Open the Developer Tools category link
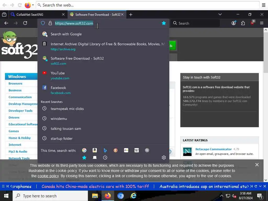The height and width of the screenshot is (201, 268). [x=20, y=111]
